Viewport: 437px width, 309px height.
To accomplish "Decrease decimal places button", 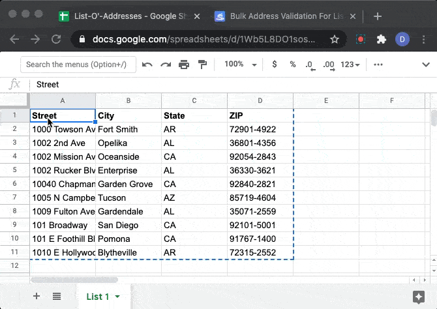I will [x=310, y=65].
